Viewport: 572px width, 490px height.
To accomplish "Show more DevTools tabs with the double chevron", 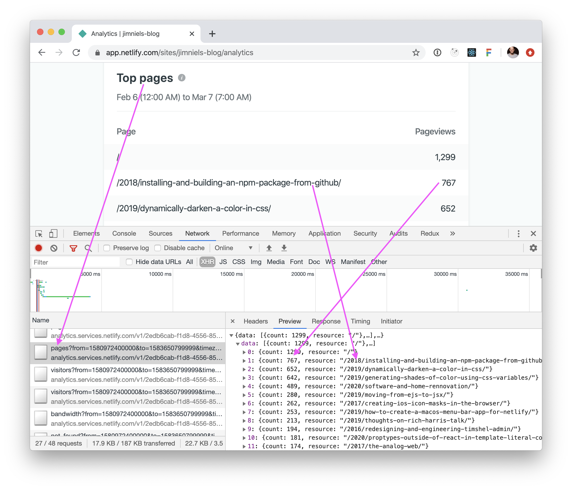I will (452, 233).
